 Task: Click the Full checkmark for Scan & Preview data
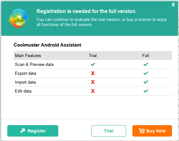pos(146,64)
